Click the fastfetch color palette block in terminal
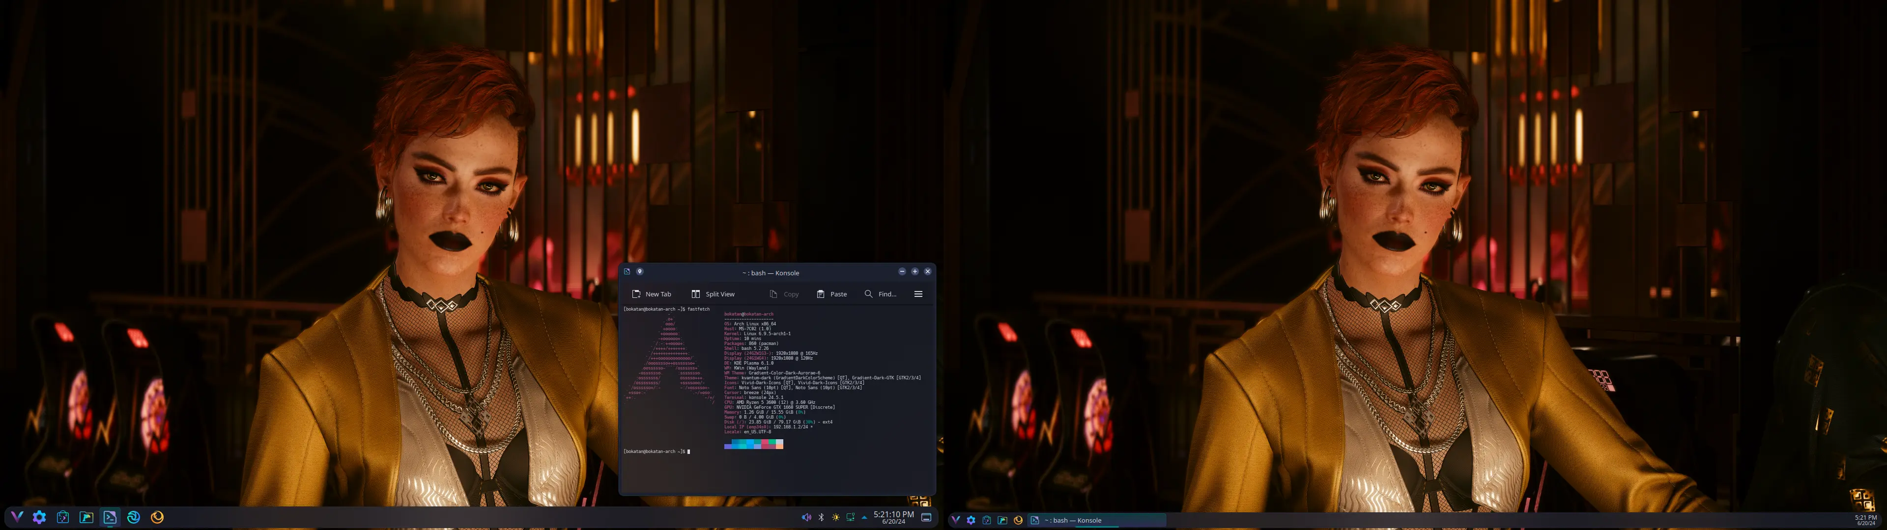 pyautogui.click(x=754, y=444)
